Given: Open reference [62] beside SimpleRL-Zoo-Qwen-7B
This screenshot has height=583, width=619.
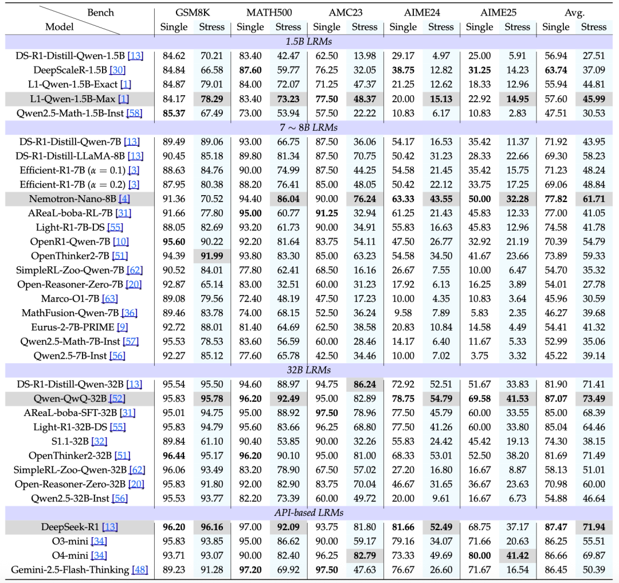Looking at the screenshot, I should 135,270.
